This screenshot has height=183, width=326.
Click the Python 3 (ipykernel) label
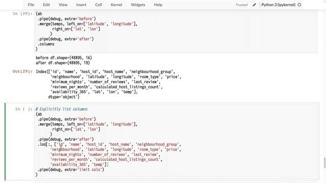coord(279,5)
